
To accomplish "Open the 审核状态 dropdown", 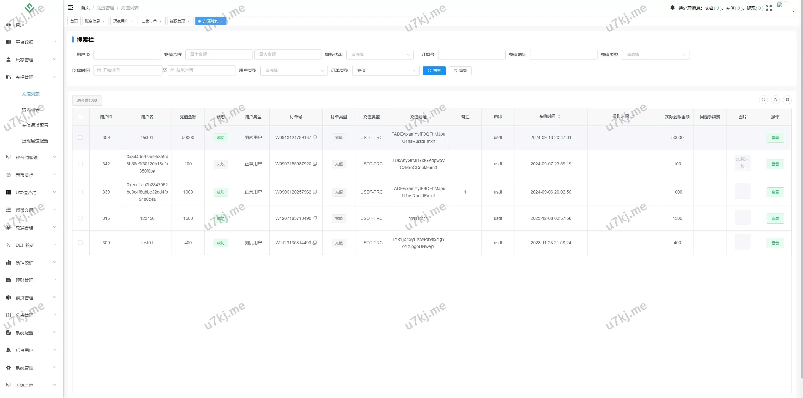I will 380,54.
